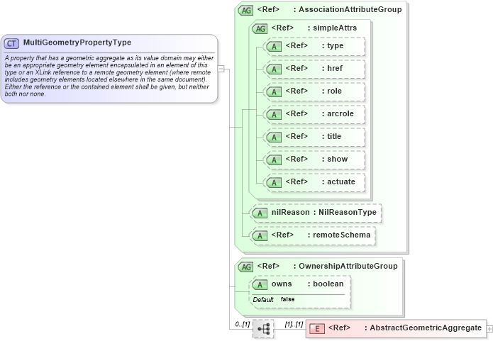
Task: Click the A icon beside actuate attribute
Action: click(x=274, y=182)
